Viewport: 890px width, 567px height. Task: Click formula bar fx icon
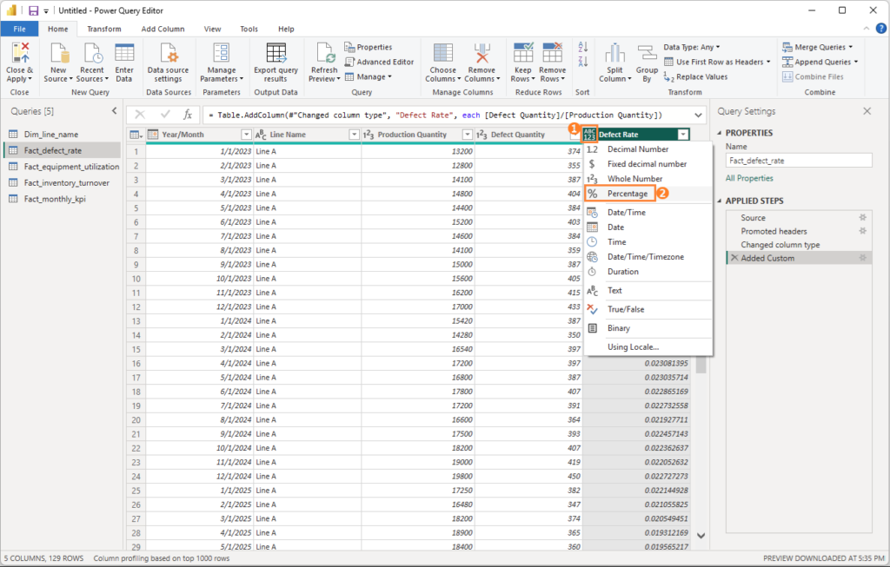(x=188, y=115)
